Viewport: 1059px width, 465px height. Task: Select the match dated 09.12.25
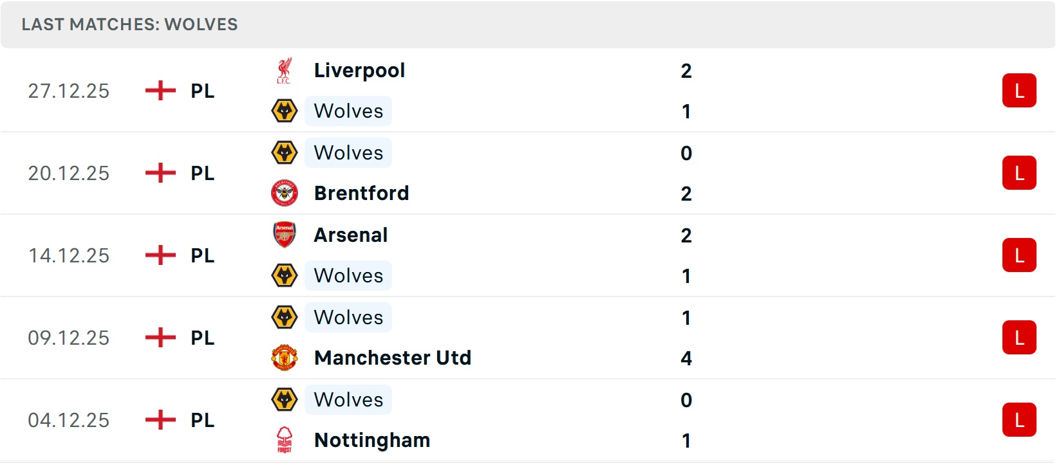point(69,338)
